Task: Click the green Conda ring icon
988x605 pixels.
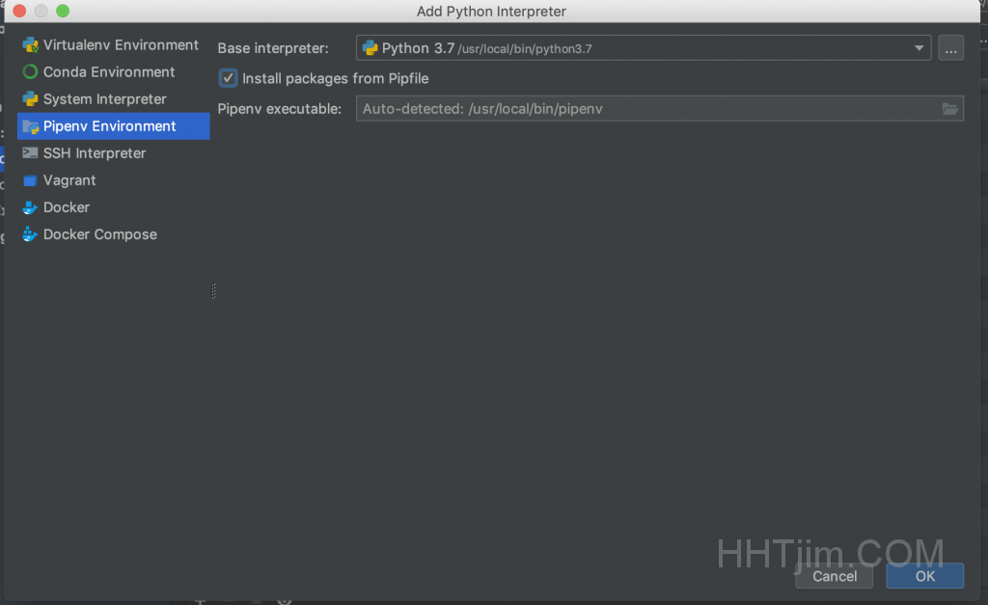Action: 30,71
